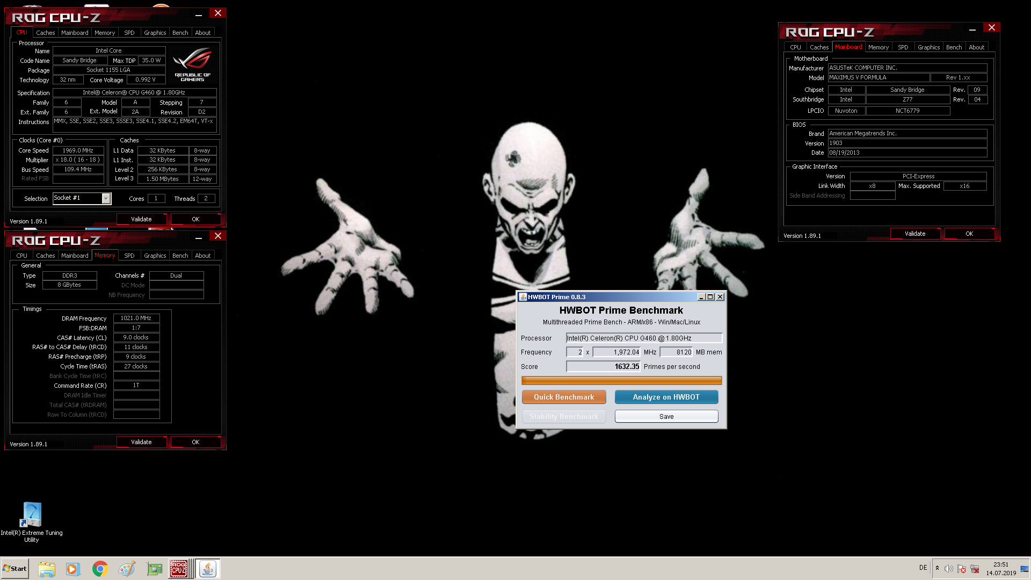The height and width of the screenshot is (580, 1031).
Task: Open Google Chrome from the taskbar
Action: click(x=100, y=569)
